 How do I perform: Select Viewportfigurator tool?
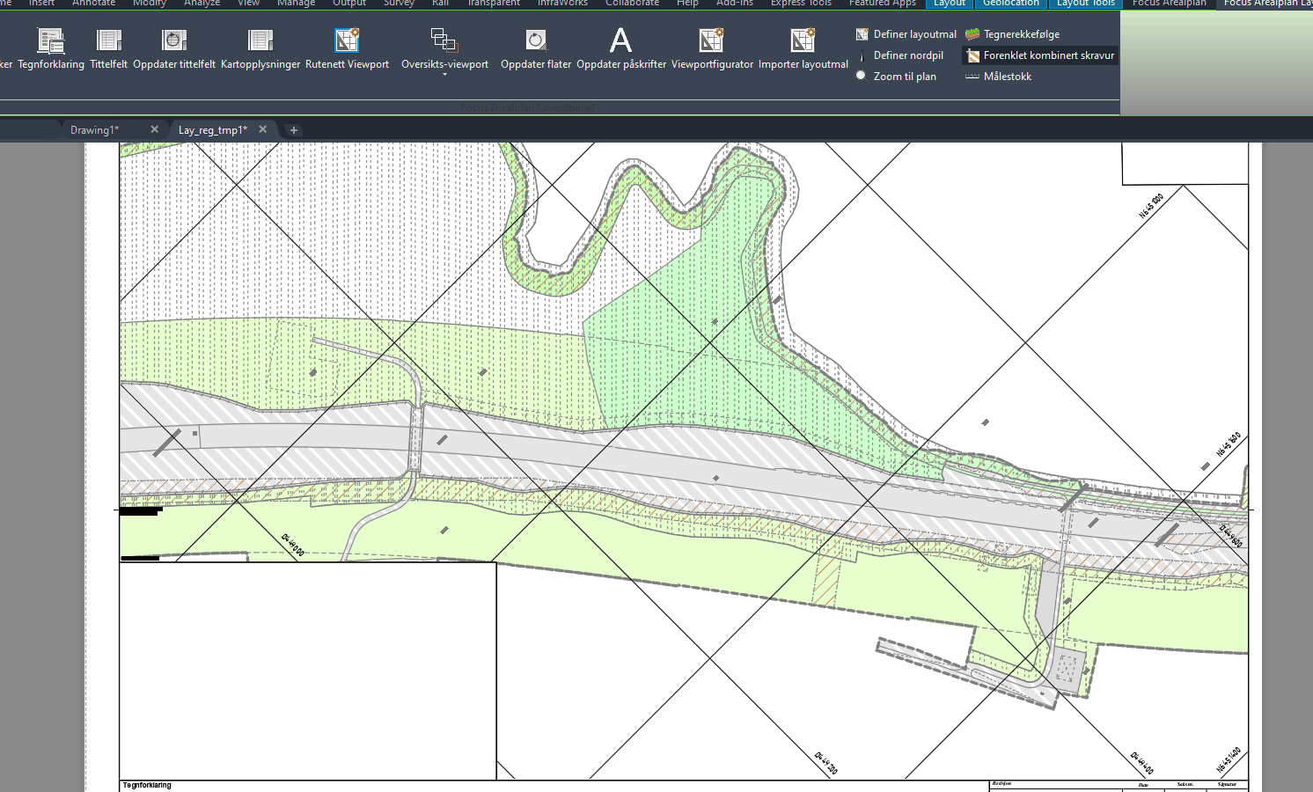tap(711, 40)
